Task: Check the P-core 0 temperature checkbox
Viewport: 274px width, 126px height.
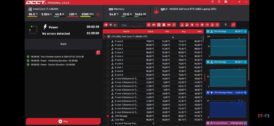Action: pyautogui.click(x=108, y=41)
